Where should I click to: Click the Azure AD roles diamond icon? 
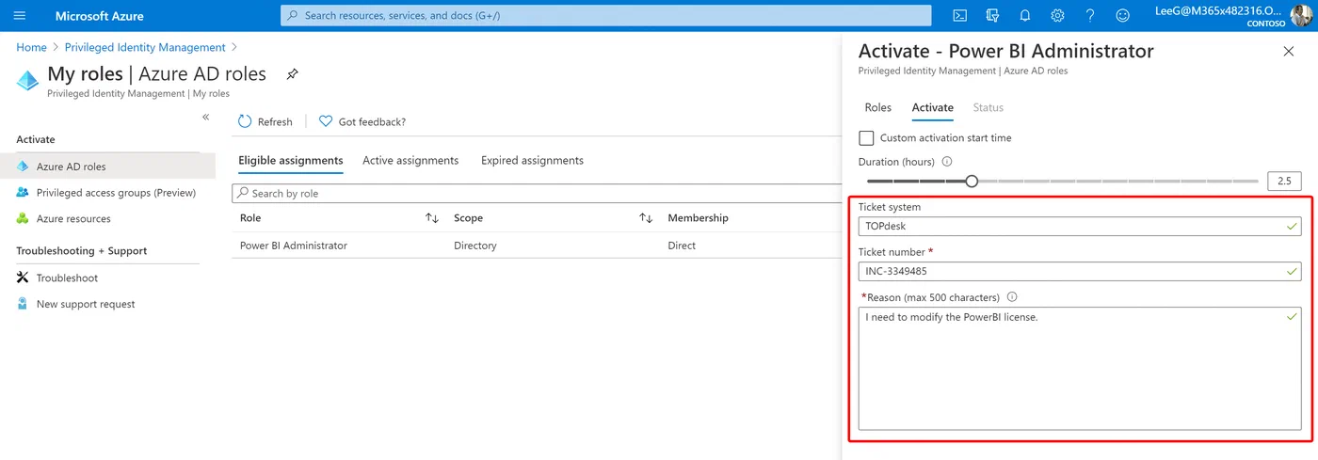click(x=24, y=167)
